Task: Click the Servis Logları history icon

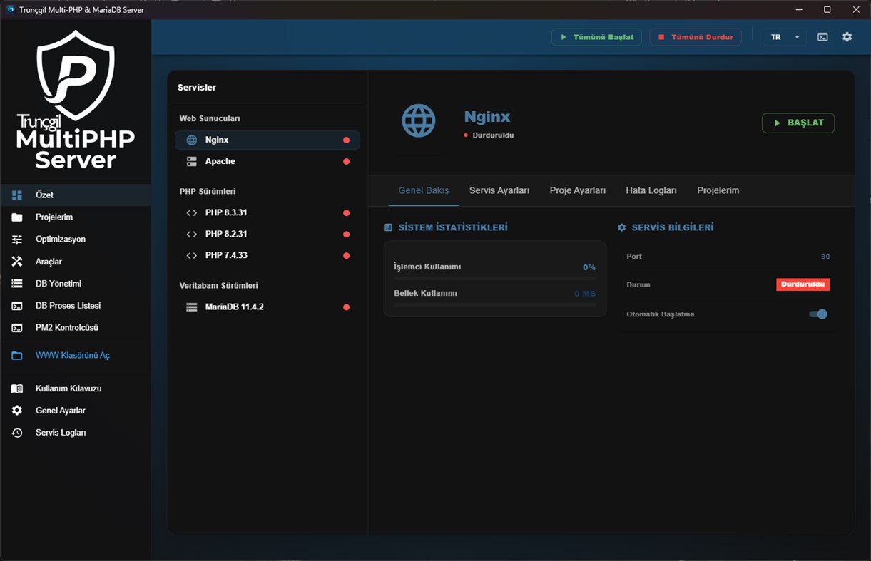Action: click(17, 433)
